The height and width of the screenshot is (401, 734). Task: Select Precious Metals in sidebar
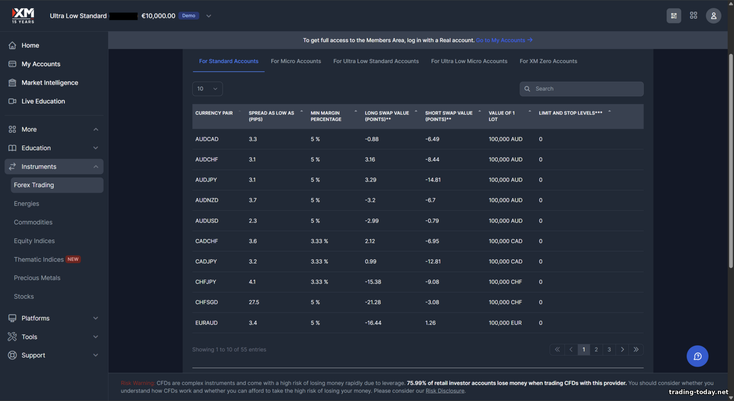pyautogui.click(x=37, y=278)
